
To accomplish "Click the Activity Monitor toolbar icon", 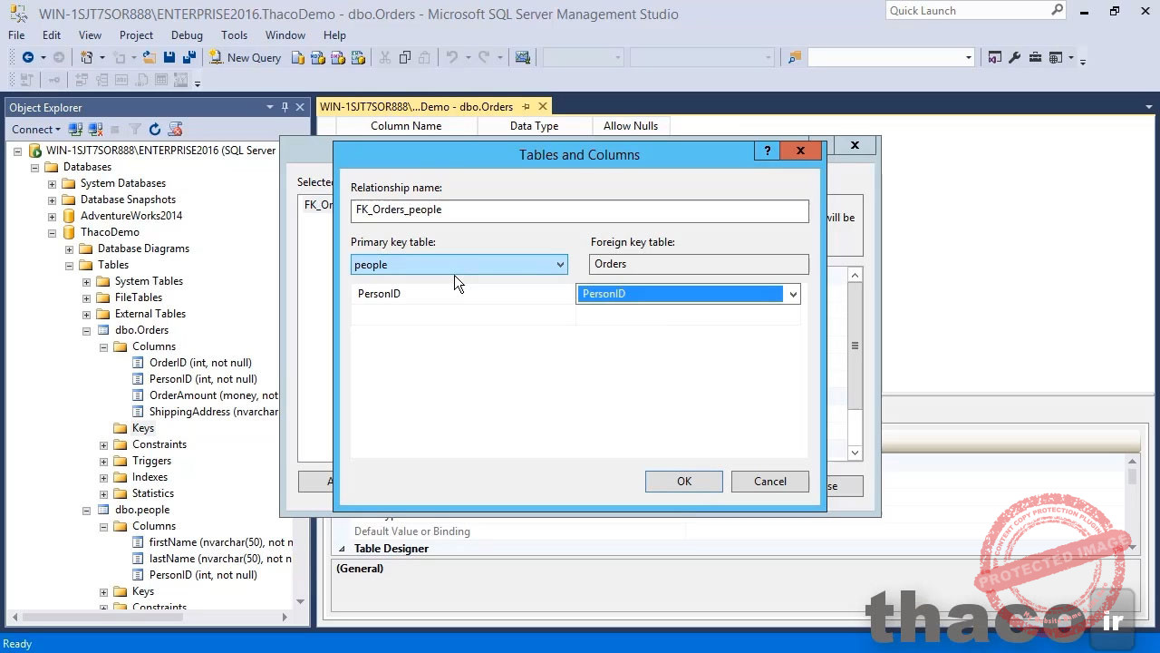I will [x=522, y=57].
